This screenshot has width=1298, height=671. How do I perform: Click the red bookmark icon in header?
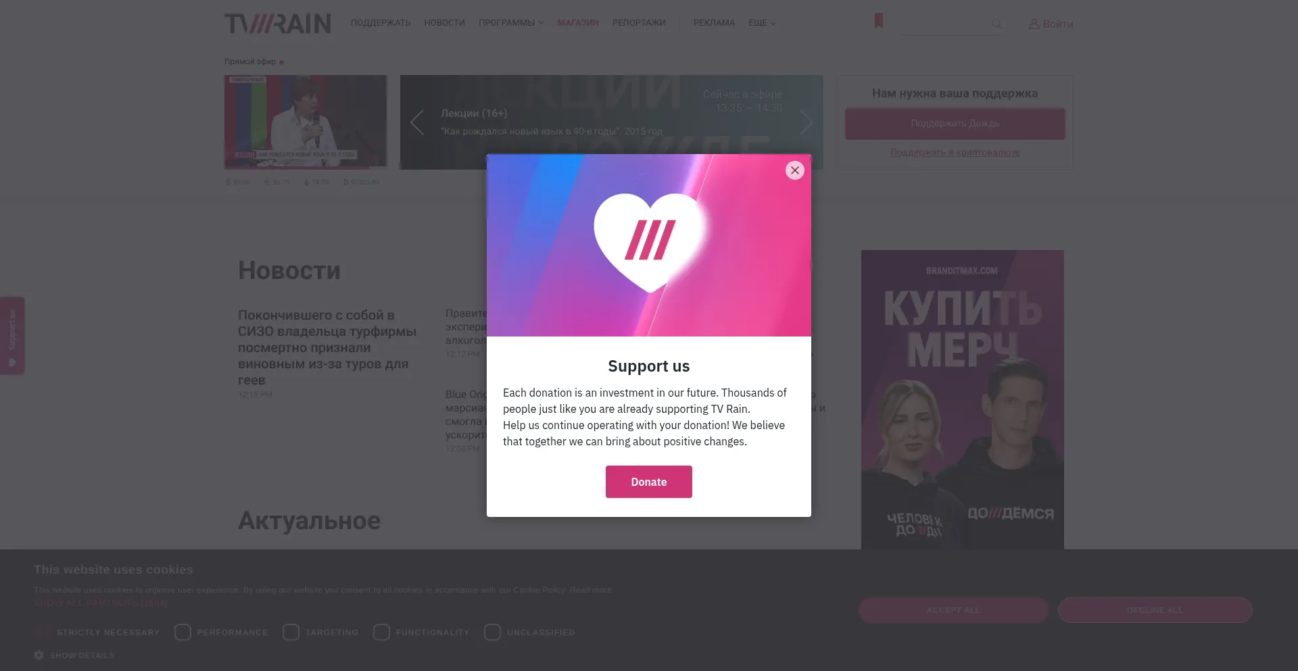(879, 21)
